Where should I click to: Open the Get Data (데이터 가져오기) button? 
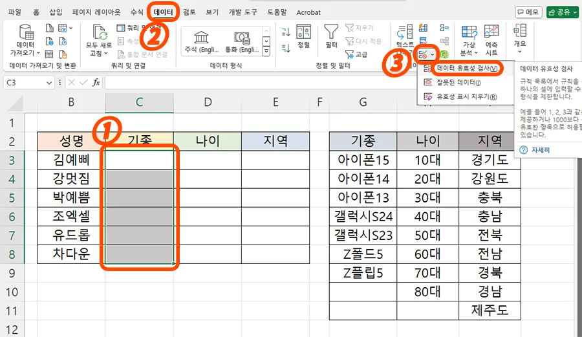[25, 41]
